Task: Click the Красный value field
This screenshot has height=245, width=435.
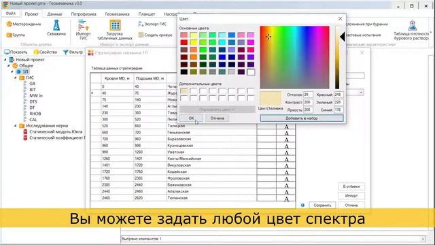Action: [x=338, y=95]
